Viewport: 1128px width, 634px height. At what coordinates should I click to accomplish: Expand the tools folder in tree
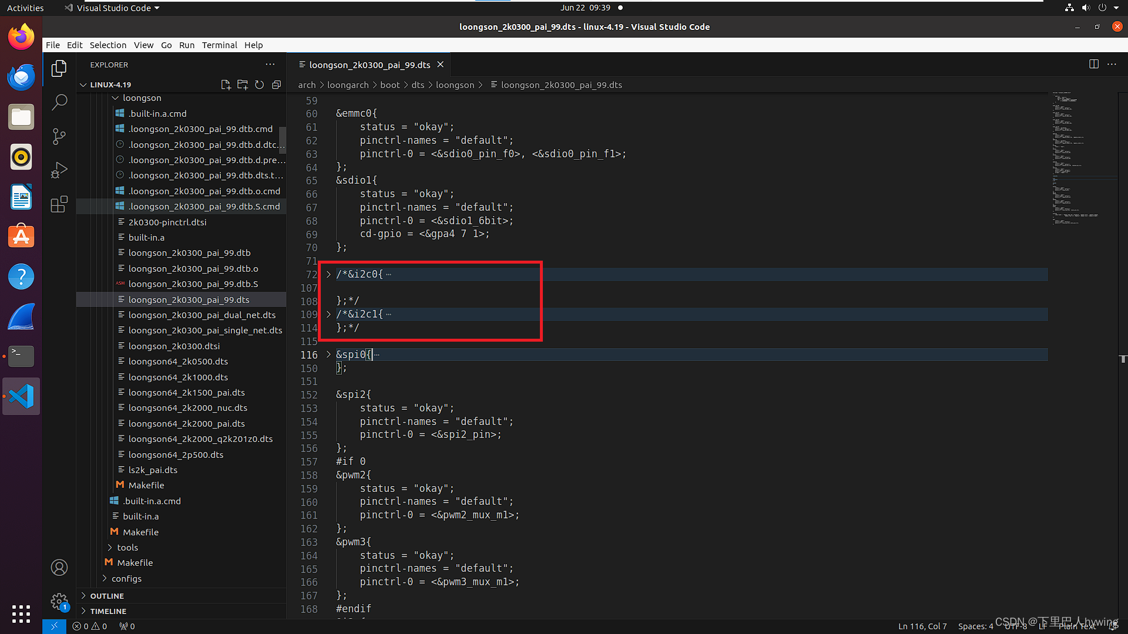(x=127, y=547)
